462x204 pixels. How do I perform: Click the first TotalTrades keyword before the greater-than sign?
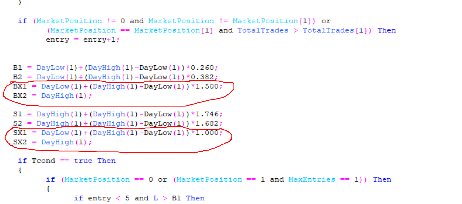[263, 30]
